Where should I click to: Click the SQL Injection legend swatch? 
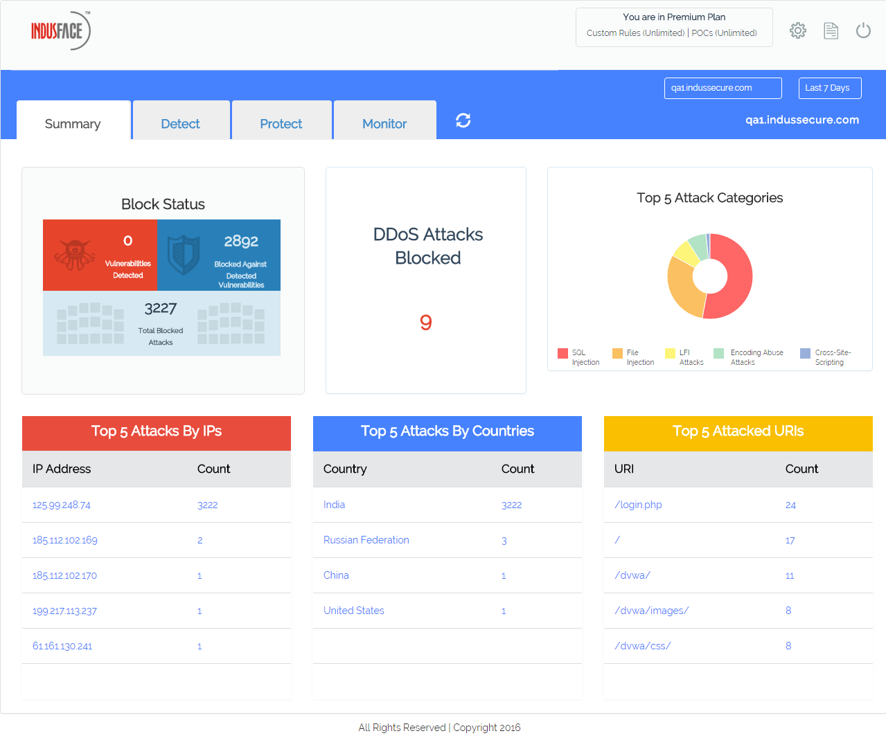[x=562, y=353]
